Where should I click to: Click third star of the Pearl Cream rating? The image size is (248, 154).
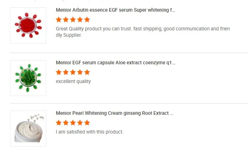click(x=73, y=123)
